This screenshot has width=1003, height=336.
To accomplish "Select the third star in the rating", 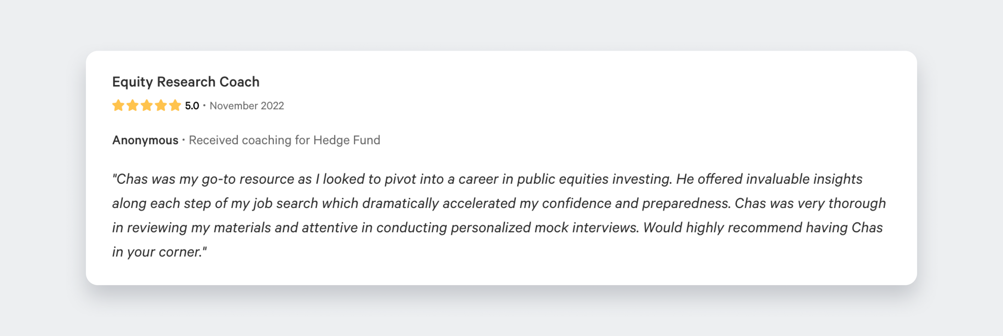I will (x=147, y=105).
